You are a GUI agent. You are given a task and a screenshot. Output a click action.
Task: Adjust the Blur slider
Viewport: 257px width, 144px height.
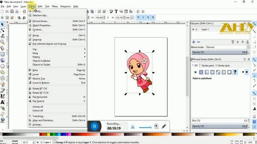220,121
